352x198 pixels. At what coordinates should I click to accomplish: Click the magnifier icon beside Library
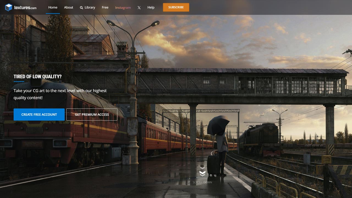81,8
